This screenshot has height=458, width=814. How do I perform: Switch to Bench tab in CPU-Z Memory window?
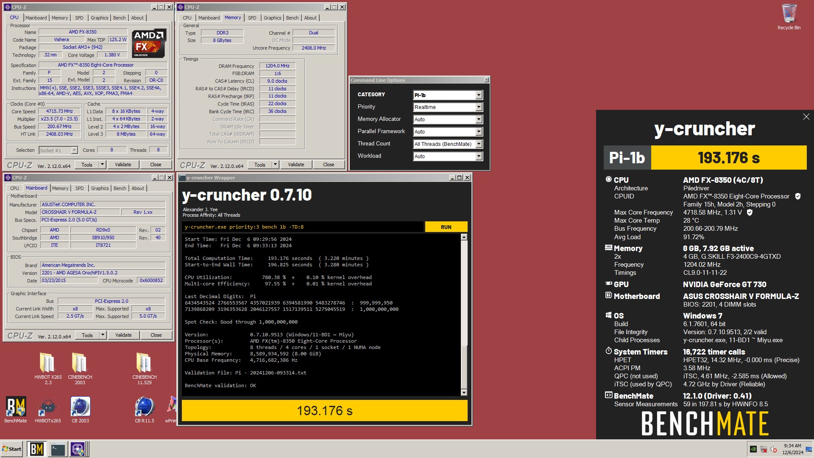(x=292, y=18)
